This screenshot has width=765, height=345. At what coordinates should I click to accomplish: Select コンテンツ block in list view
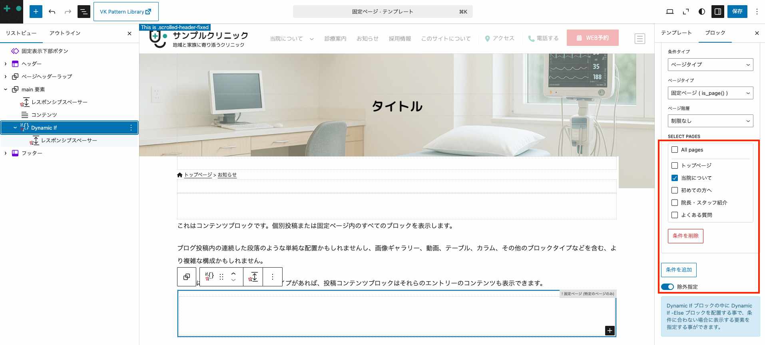pyautogui.click(x=44, y=115)
